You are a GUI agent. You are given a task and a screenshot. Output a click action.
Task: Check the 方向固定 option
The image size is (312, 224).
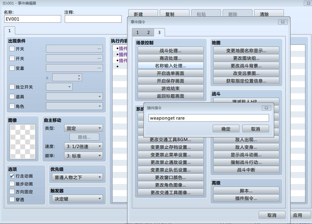(12, 192)
